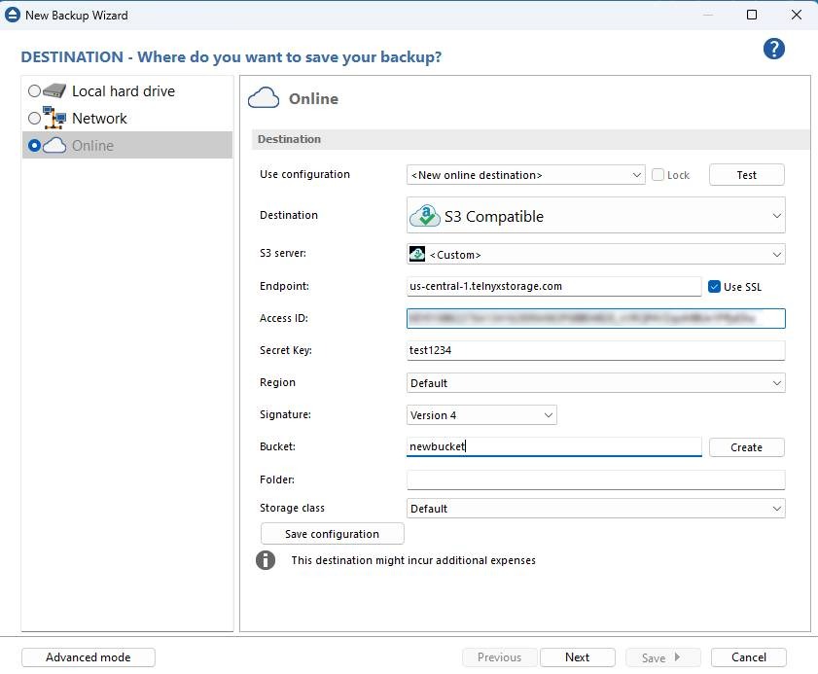Click the Secret Key field

point(596,350)
